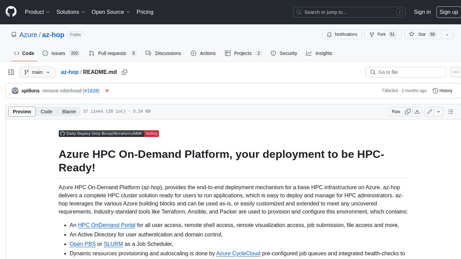
Task: Focus the Search or jump to field
Action: 349,12
